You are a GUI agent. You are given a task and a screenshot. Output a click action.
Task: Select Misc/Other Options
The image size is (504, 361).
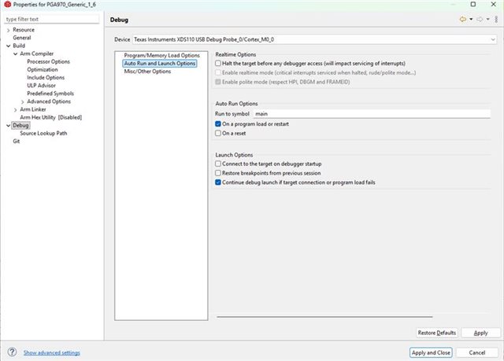[147, 72]
